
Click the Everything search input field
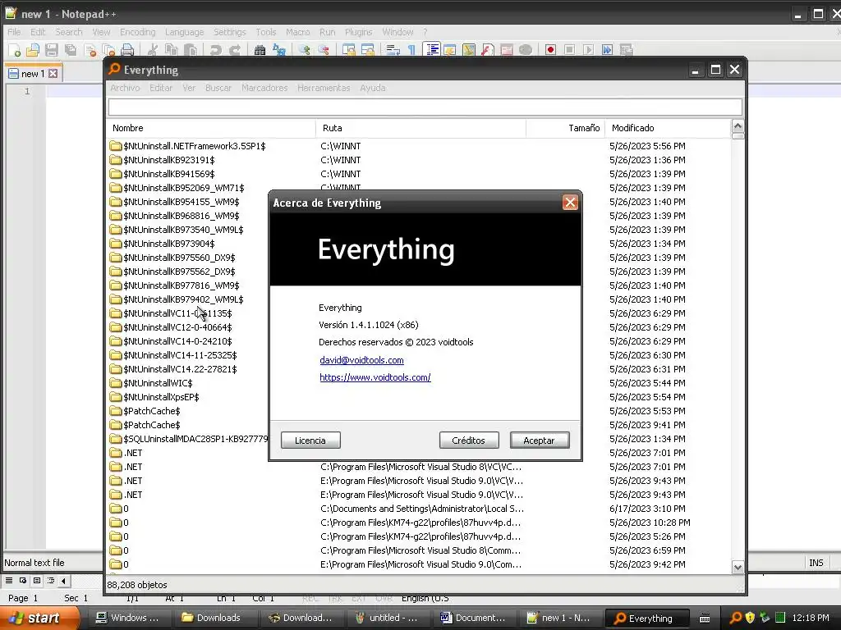coord(425,107)
